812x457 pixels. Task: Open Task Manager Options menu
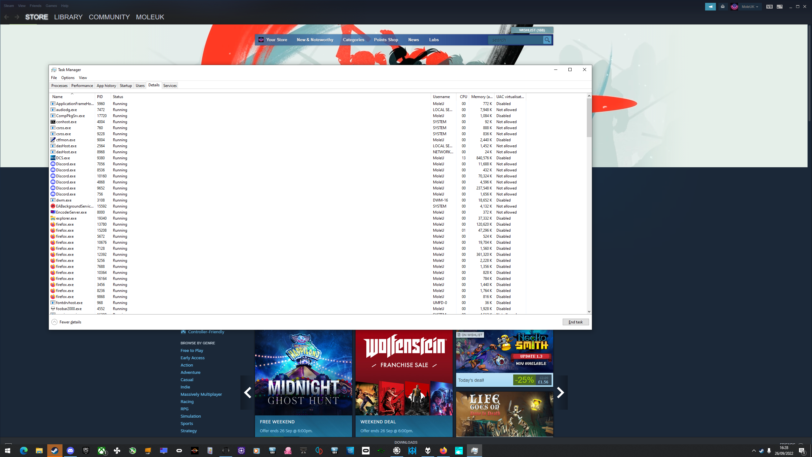point(68,77)
